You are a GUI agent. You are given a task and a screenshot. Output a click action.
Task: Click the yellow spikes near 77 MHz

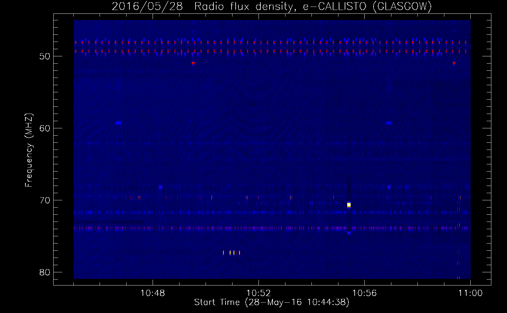pos(231,253)
